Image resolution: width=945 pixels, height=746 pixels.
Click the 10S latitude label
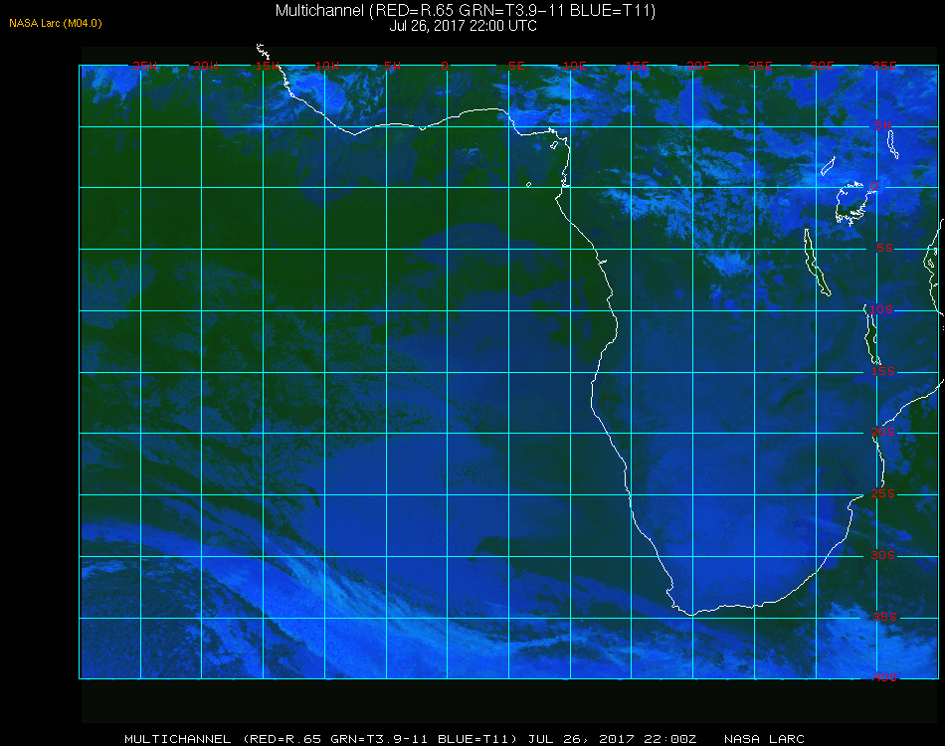[x=881, y=309]
